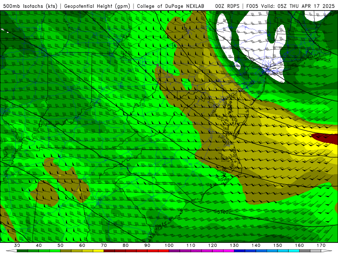338x253 pixels.
Task: Select the darkest green 30-35 kt legend swatch
Action: [x=22, y=250]
